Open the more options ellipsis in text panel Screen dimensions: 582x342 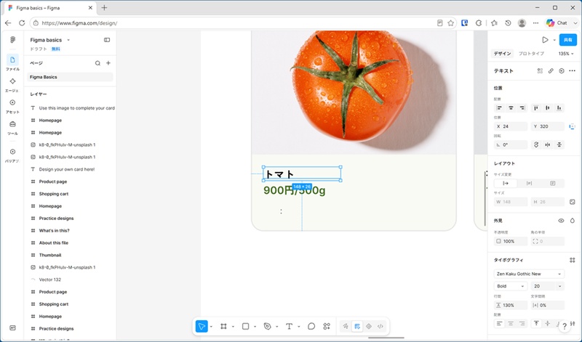[572, 70]
